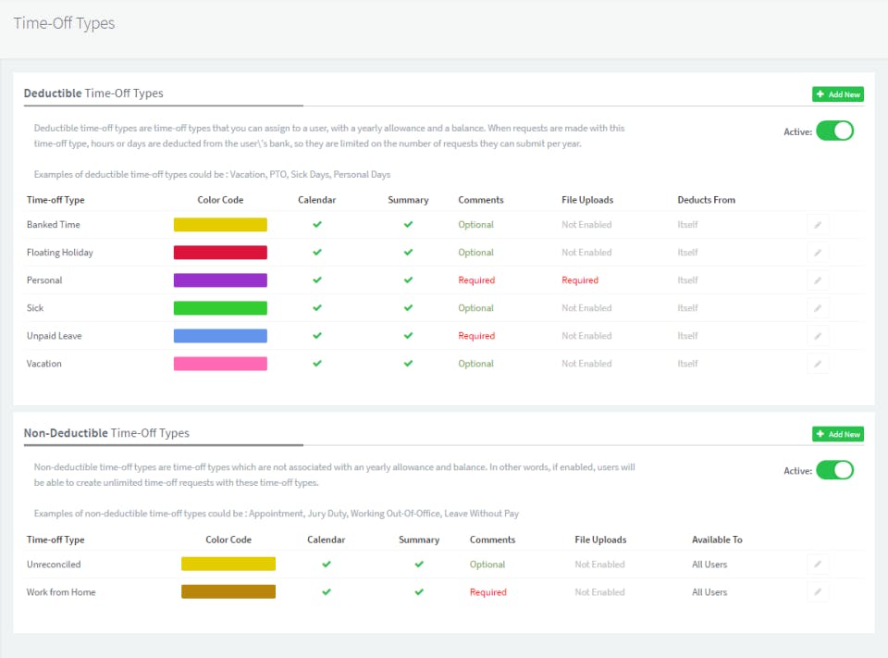Add new Deductible time-off type
Image resolution: width=888 pixels, height=658 pixels.
[837, 94]
